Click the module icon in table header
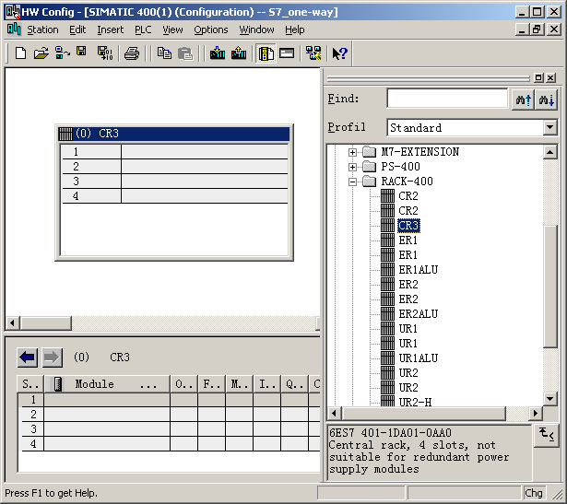 point(57,383)
